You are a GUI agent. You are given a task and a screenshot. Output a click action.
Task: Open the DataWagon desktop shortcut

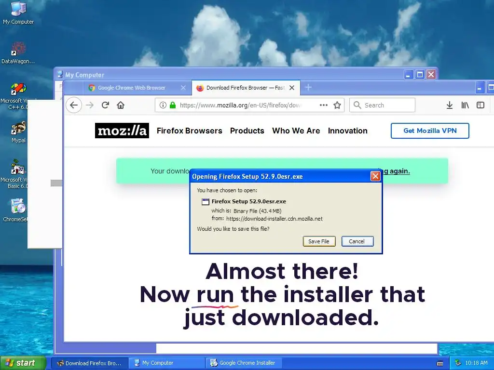point(18,52)
